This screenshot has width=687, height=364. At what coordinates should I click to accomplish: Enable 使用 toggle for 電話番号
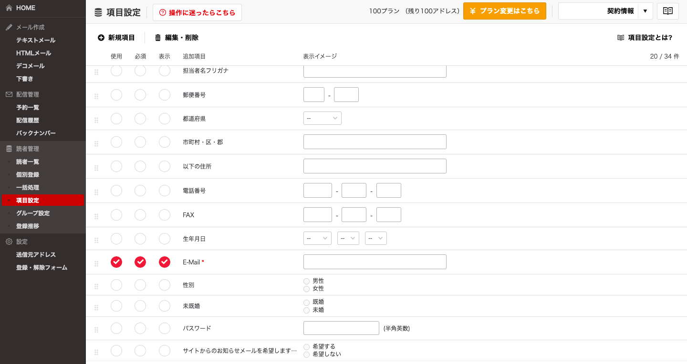pos(116,191)
